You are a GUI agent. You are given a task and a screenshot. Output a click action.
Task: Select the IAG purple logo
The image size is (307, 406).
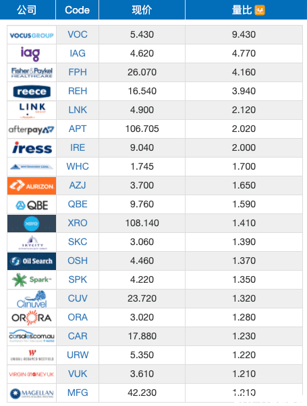click(x=30, y=54)
